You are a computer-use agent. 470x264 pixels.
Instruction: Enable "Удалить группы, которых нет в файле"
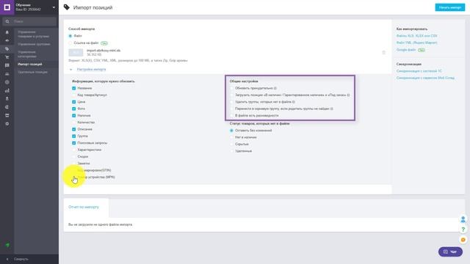tap(231, 102)
